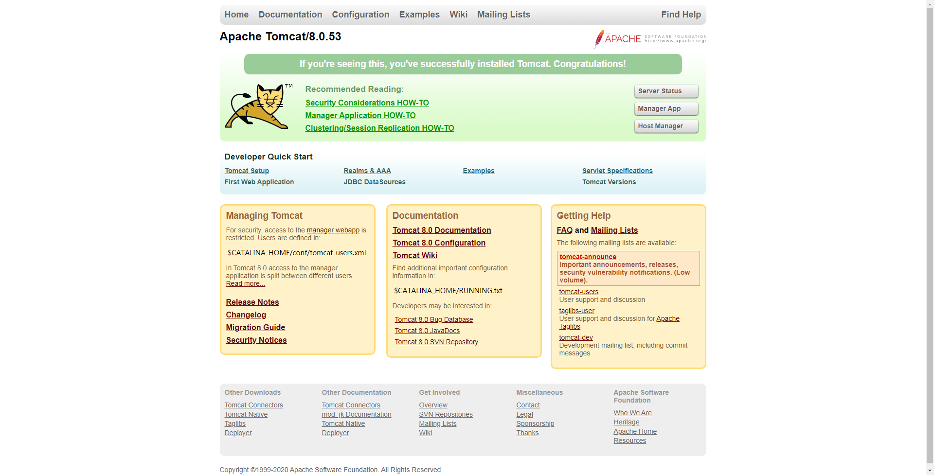Open the Changelog link
Viewport: 934px width, 475px height.
[x=246, y=315]
